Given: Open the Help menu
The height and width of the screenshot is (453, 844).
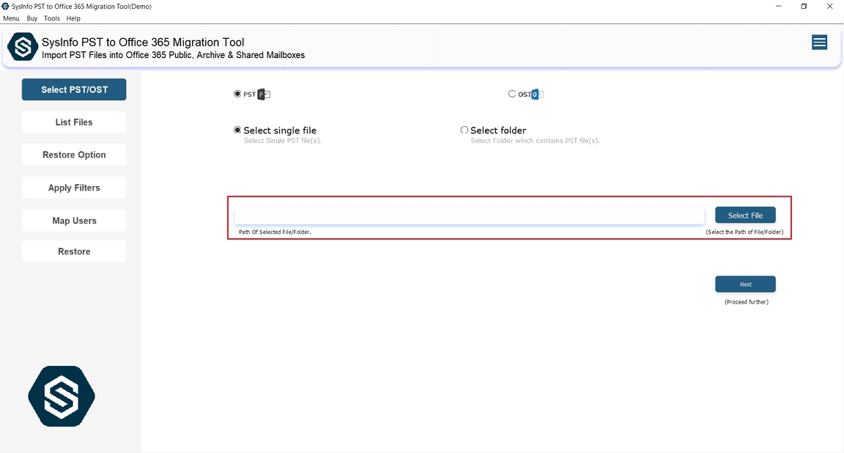Looking at the screenshot, I should (x=73, y=18).
